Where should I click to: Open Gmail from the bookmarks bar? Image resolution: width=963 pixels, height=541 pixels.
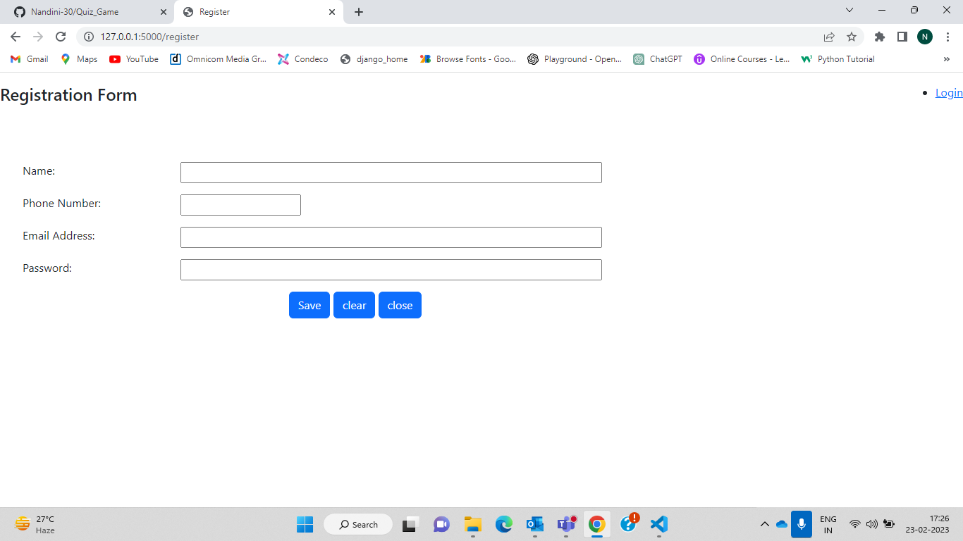point(28,59)
